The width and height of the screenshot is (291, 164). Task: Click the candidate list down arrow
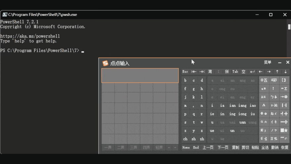pos(175,148)
